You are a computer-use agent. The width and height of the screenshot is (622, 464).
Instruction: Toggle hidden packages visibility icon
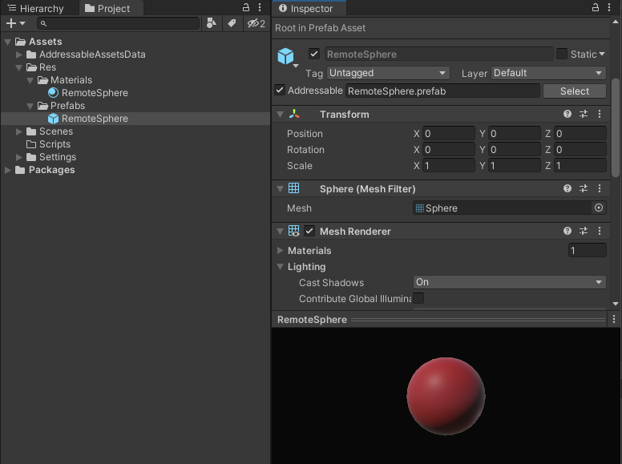256,23
